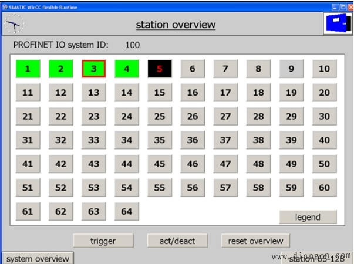This screenshot has height=264, width=354.
Task: Click the blue door exit icon
Action: (x=338, y=23)
